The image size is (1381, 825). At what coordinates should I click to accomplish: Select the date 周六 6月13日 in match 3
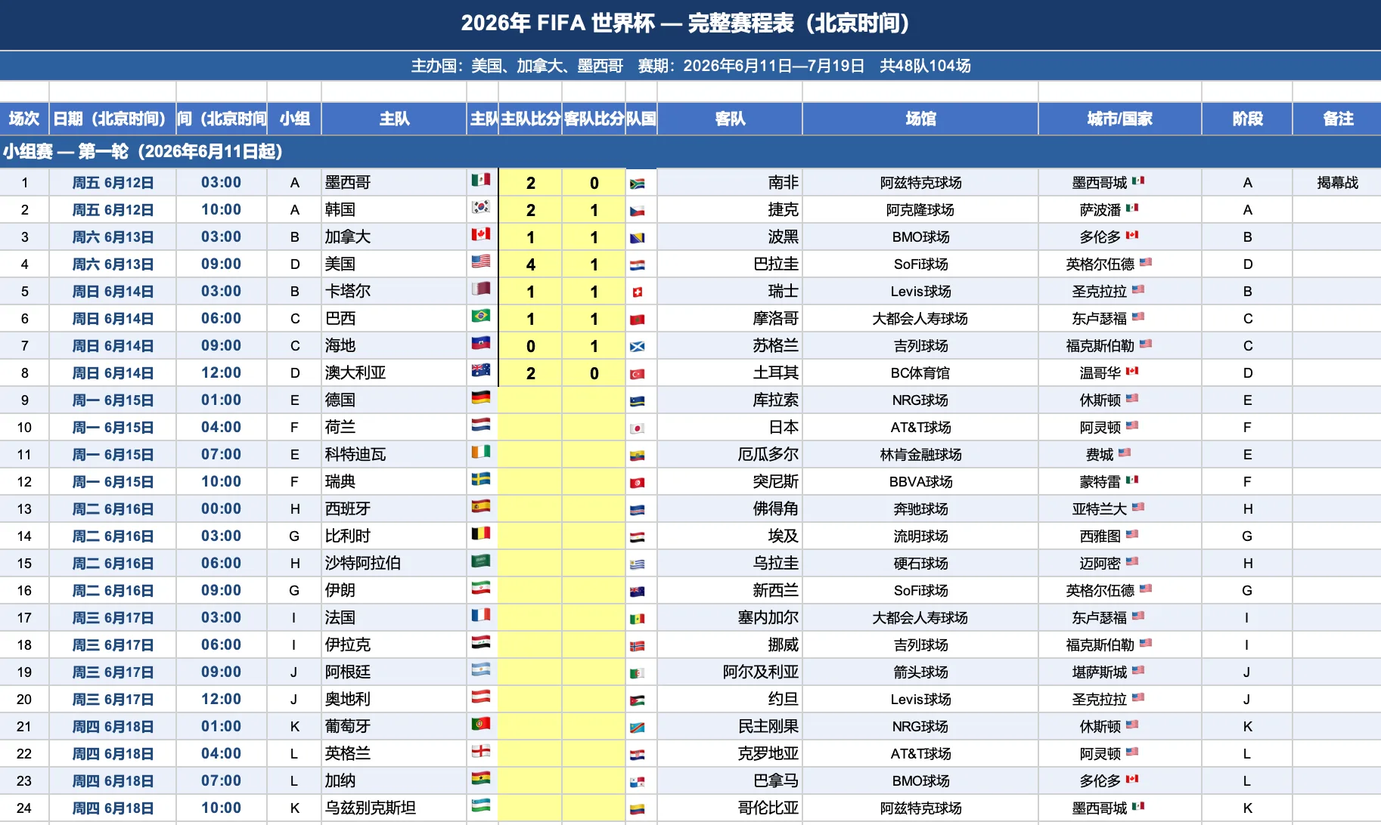113,236
